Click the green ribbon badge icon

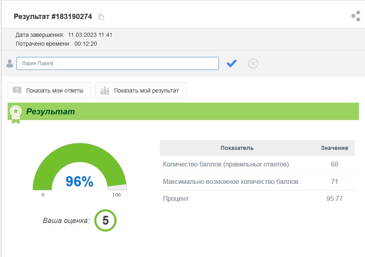[16, 112]
